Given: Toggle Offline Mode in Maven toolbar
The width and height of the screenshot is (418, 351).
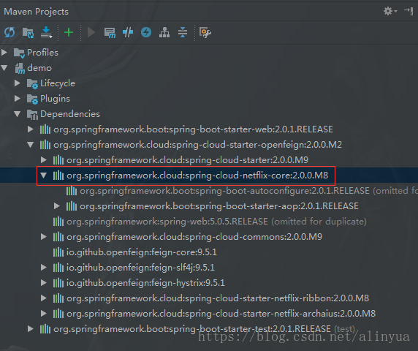Looking at the screenshot, I should tap(128, 32).
